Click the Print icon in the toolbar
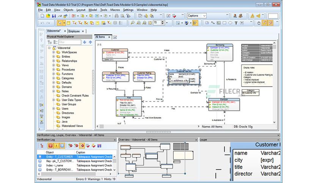Viewport: 317px width, 183px height. [x=116, y=16]
